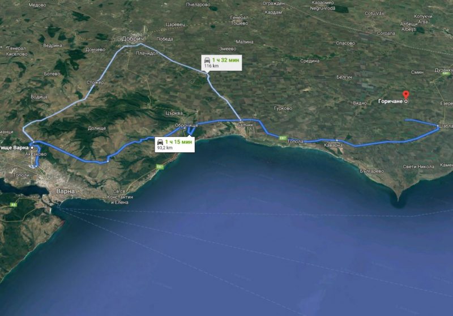The image size is (453, 316).
Task: Click the green E87 road shield near Топола
Action: 283,138
